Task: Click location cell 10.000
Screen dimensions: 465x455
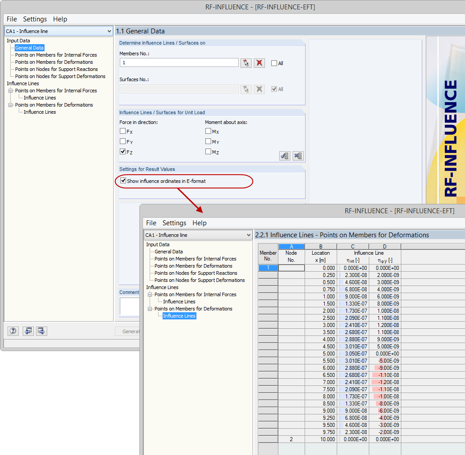Action: click(x=321, y=439)
